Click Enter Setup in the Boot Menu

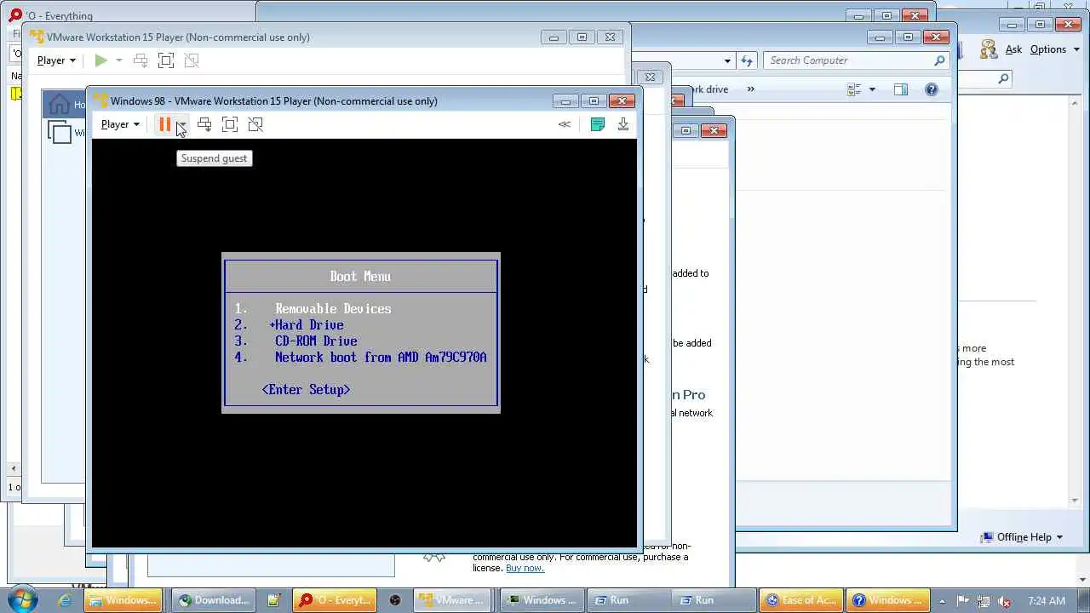tap(307, 390)
